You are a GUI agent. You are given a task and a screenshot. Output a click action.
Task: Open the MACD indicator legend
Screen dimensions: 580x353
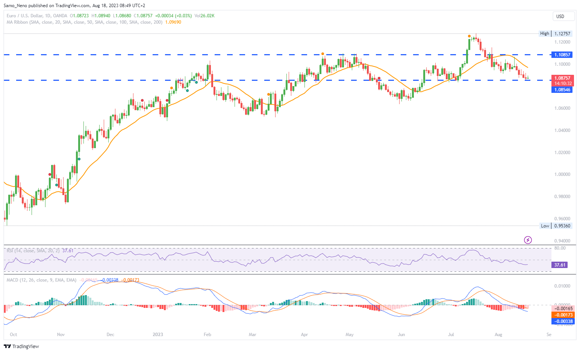click(x=41, y=280)
